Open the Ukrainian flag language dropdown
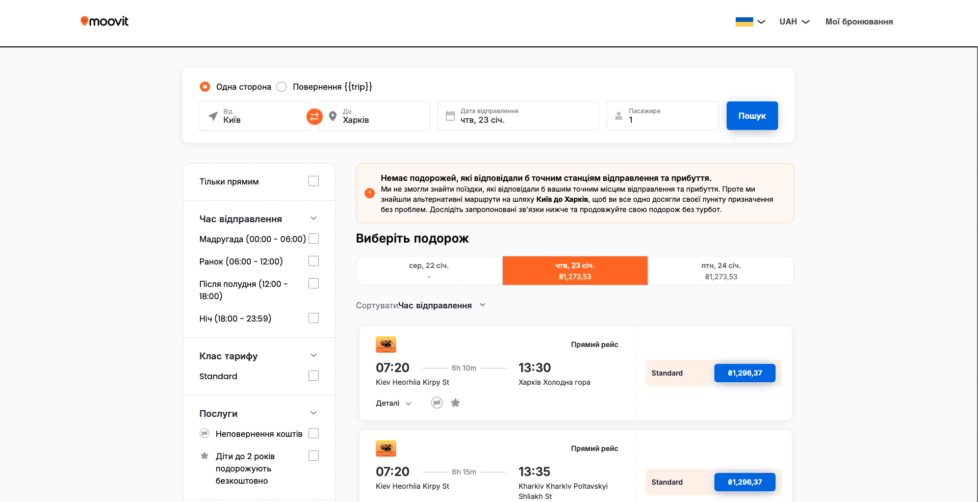Screen dimensions: 978x502 tap(750, 21)
